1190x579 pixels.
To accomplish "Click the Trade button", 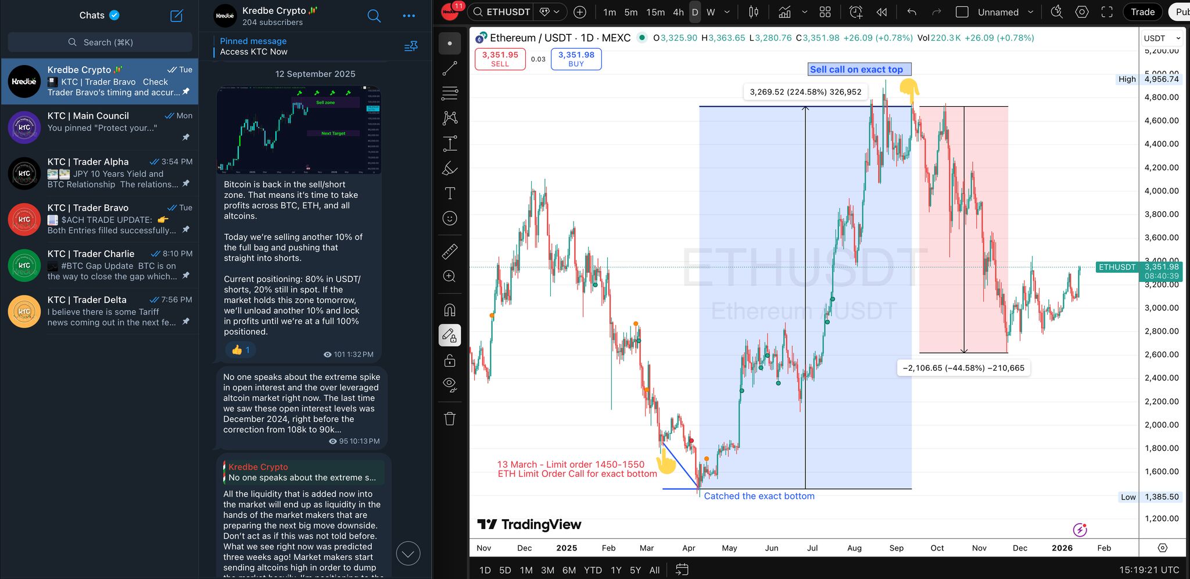I will (1142, 12).
